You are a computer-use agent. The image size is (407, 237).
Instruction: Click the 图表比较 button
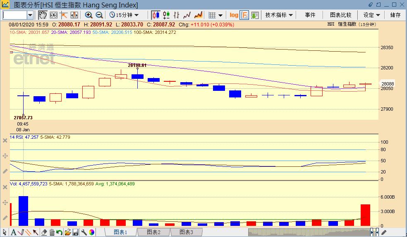click(x=340, y=15)
